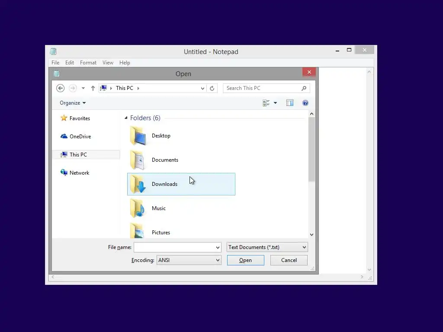Click the Forward arrow navigation button
Screen dimensions: 443x332
pyautogui.click(x=73, y=88)
